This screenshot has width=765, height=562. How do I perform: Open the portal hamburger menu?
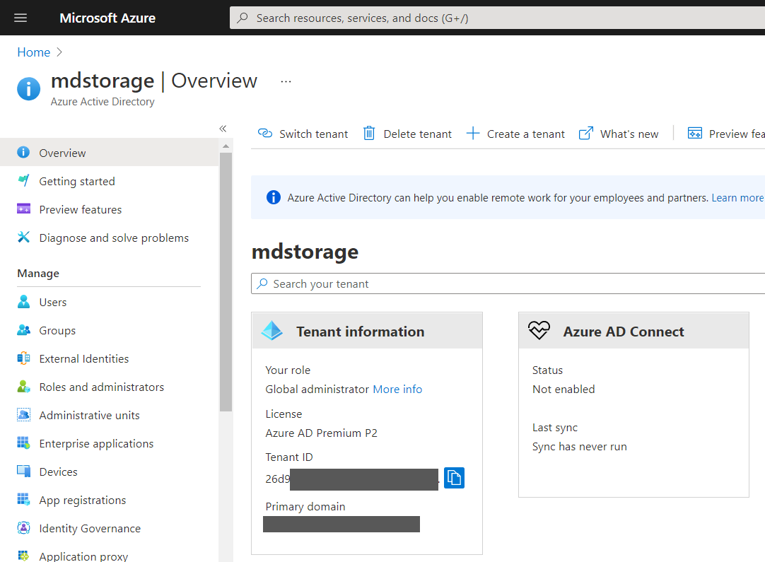(21, 18)
